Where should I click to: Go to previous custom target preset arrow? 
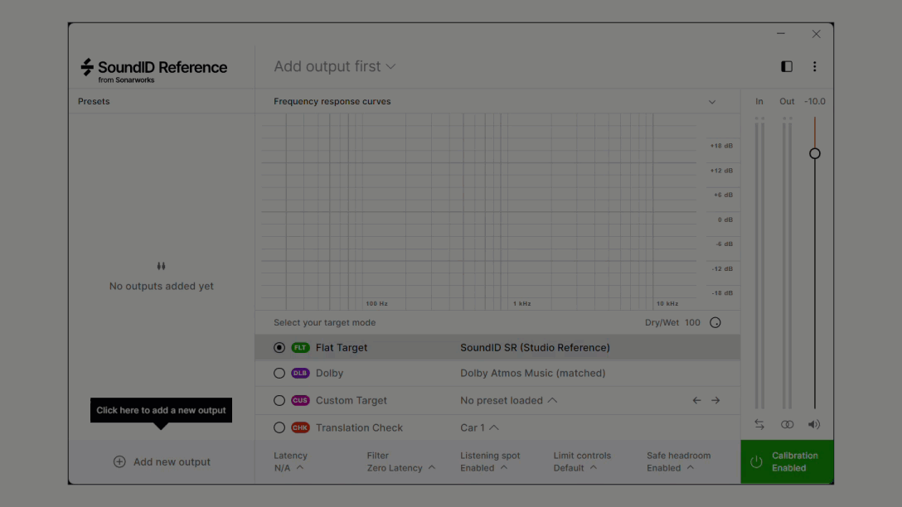696,400
